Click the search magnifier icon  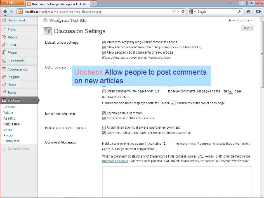(x=240, y=12)
